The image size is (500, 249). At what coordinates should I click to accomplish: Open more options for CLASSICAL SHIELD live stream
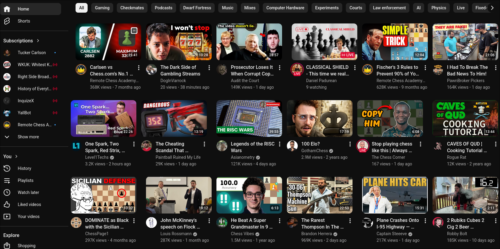tap(355, 68)
